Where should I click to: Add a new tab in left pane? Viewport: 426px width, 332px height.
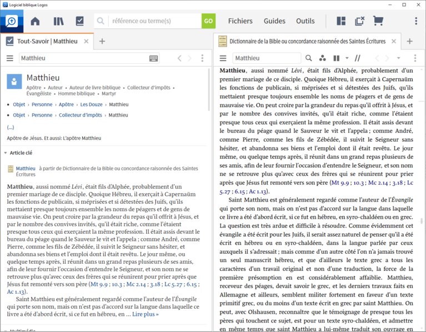[102, 41]
